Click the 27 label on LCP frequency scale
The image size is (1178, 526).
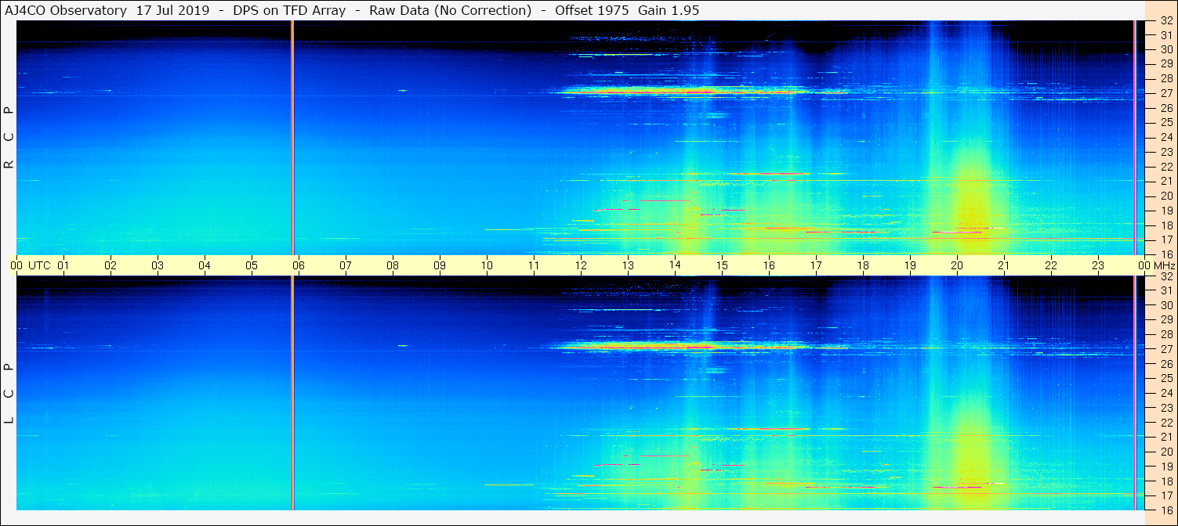point(1165,349)
